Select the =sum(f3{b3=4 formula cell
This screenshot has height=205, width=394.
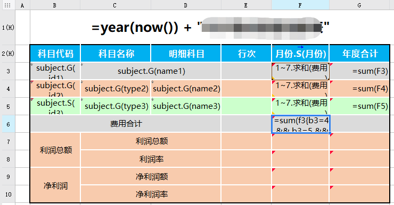pos(300,124)
